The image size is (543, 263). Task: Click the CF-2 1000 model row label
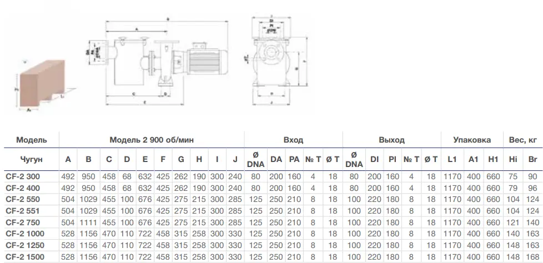point(26,234)
